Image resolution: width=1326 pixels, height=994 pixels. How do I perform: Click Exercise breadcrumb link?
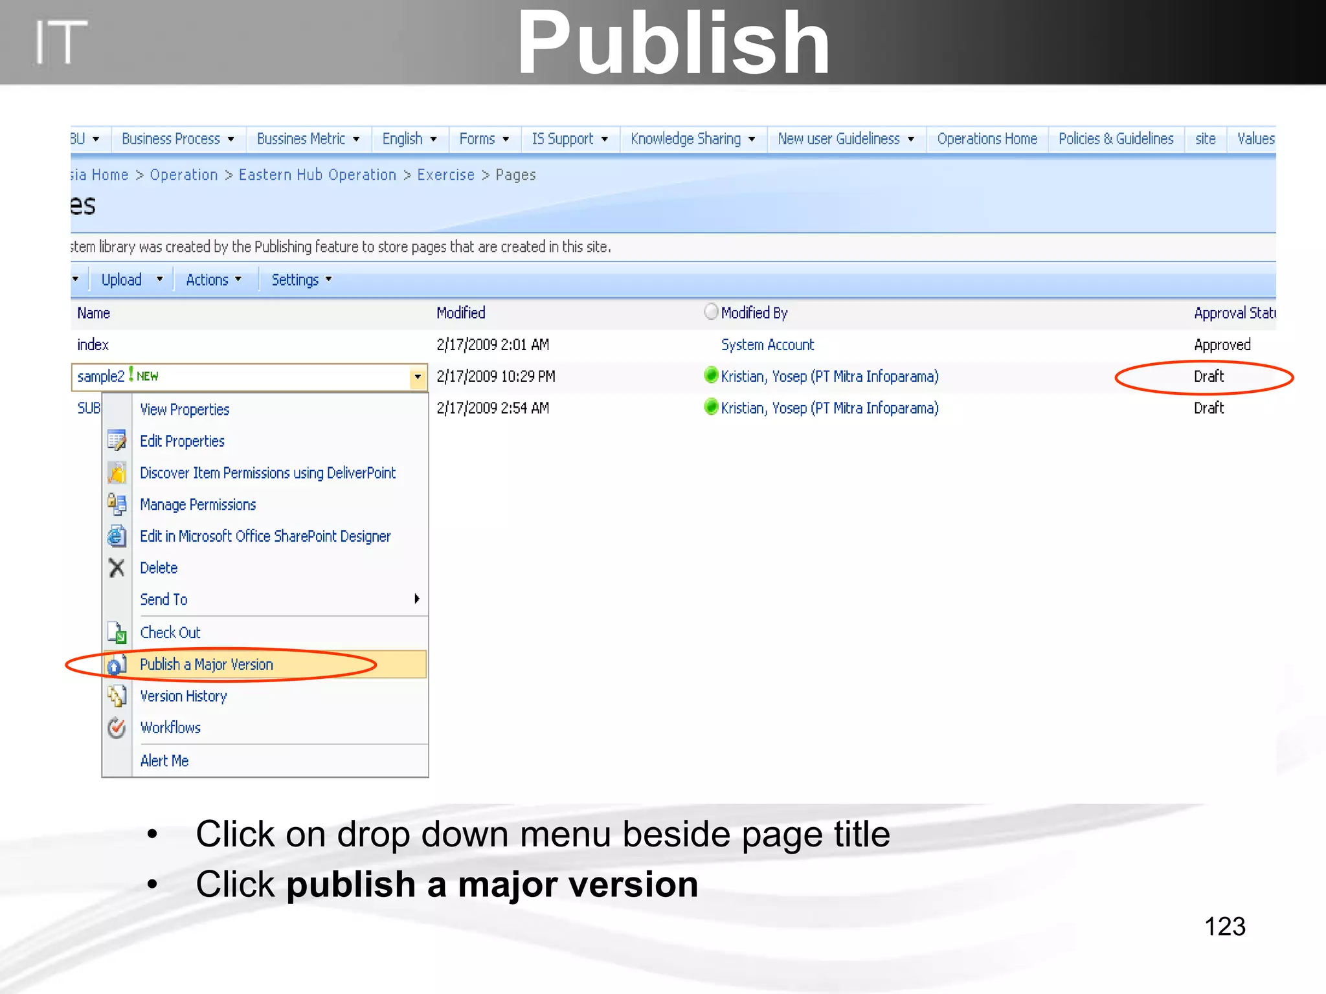tap(445, 175)
